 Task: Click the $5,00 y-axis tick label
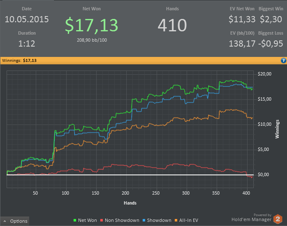(264, 149)
